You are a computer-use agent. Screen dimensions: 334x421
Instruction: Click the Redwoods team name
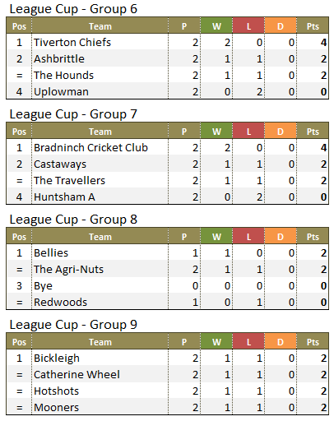[x=61, y=302]
